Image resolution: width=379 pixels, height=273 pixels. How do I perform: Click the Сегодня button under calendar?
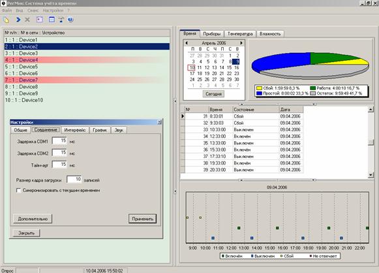(213, 94)
